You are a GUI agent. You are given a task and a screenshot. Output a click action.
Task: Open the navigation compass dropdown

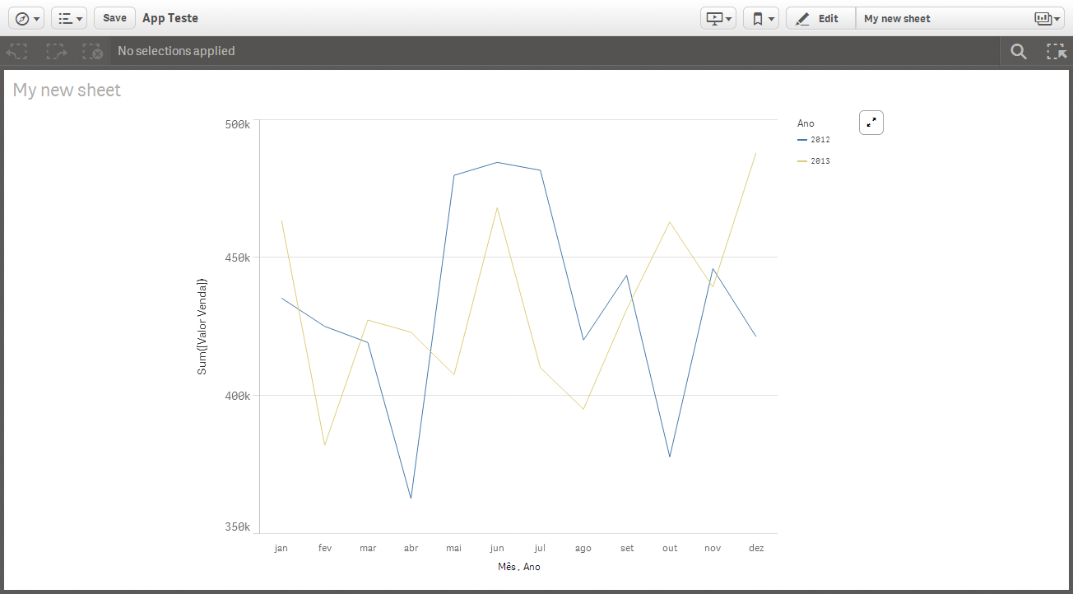tap(26, 17)
